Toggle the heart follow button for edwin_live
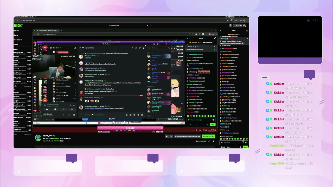The image size is (333, 187). pyautogui.click(x=171, y=136)
